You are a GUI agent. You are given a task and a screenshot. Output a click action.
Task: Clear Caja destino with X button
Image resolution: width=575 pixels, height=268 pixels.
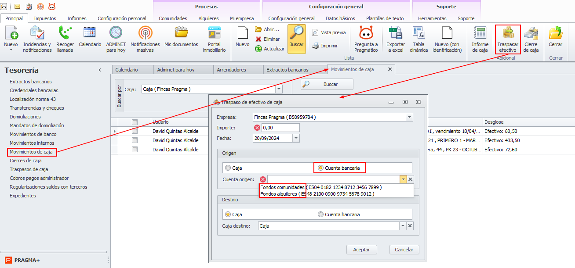point(410,226)
